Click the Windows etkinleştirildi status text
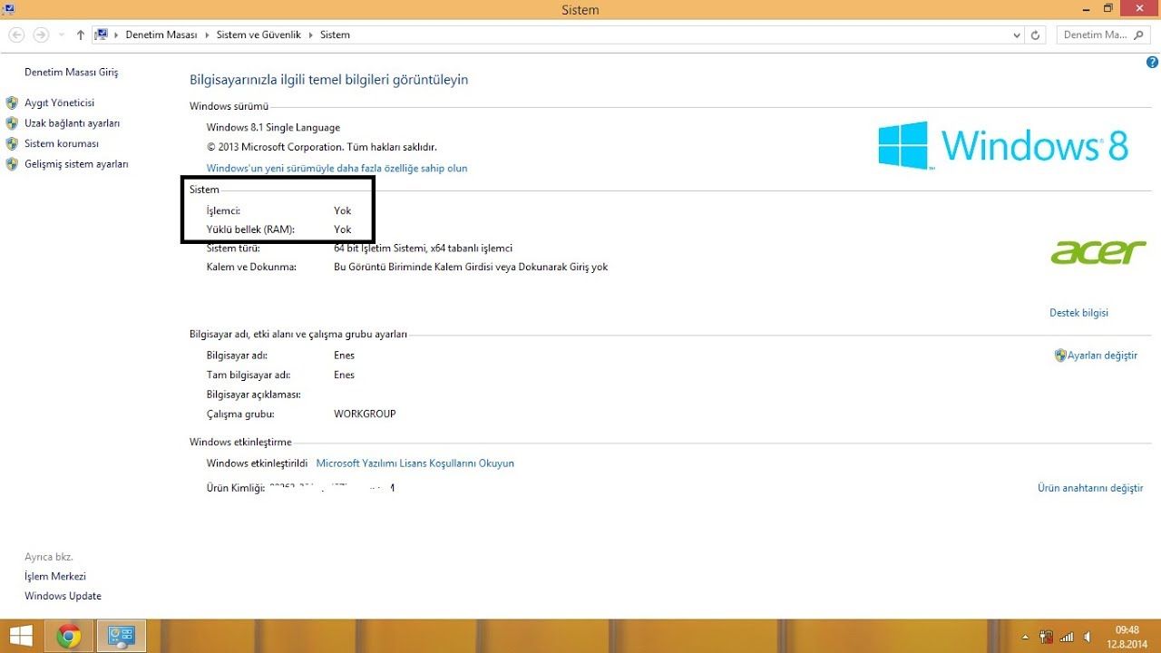The width and height of the screenshot is (1161, 653). click(x=258, y=463)
